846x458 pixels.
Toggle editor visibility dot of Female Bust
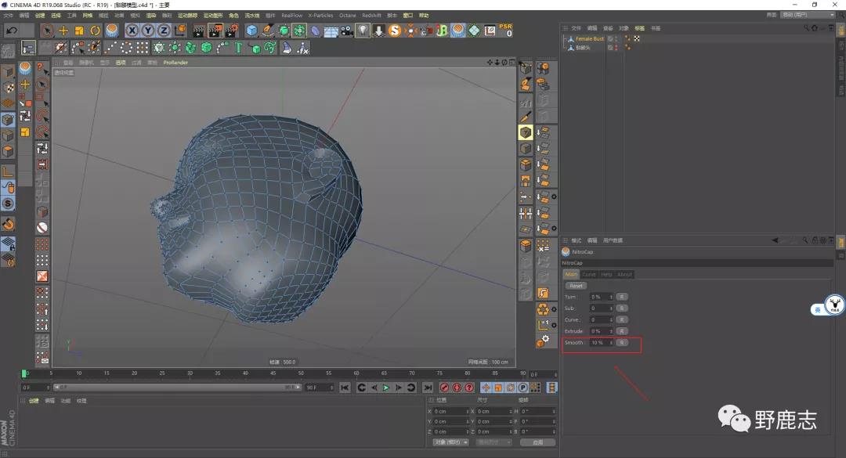(627, 36)
